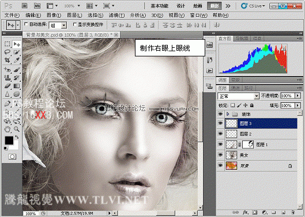Create a new layer group
Screen dimensions: 305x217
click(274, 212)
